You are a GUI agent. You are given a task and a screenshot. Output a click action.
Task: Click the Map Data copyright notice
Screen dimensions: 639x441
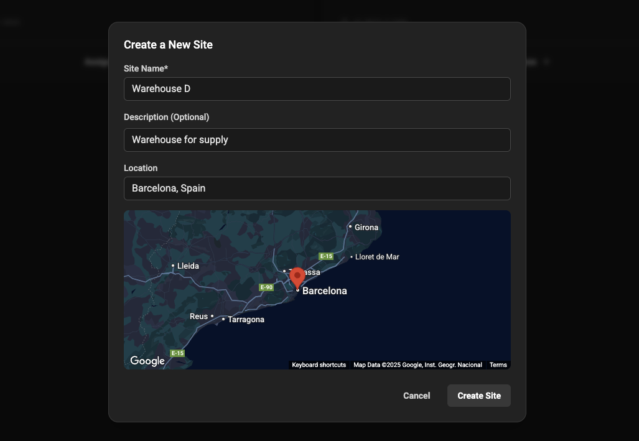coord(417,364)
